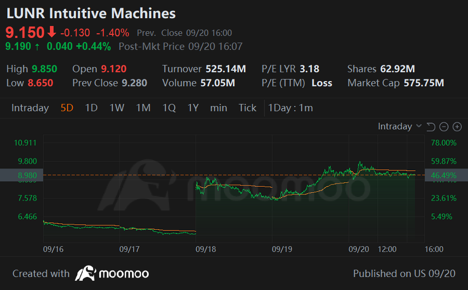The width and height of the screenshot is (468, 290).
Task: Click the LUNR Intuitive Machines title
Action: click(91, 14)
